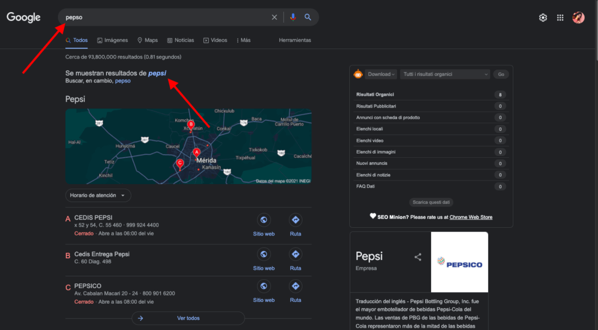Search instead for the pepso link
This screenshot has width=598, height=330.
coord(123,81)
